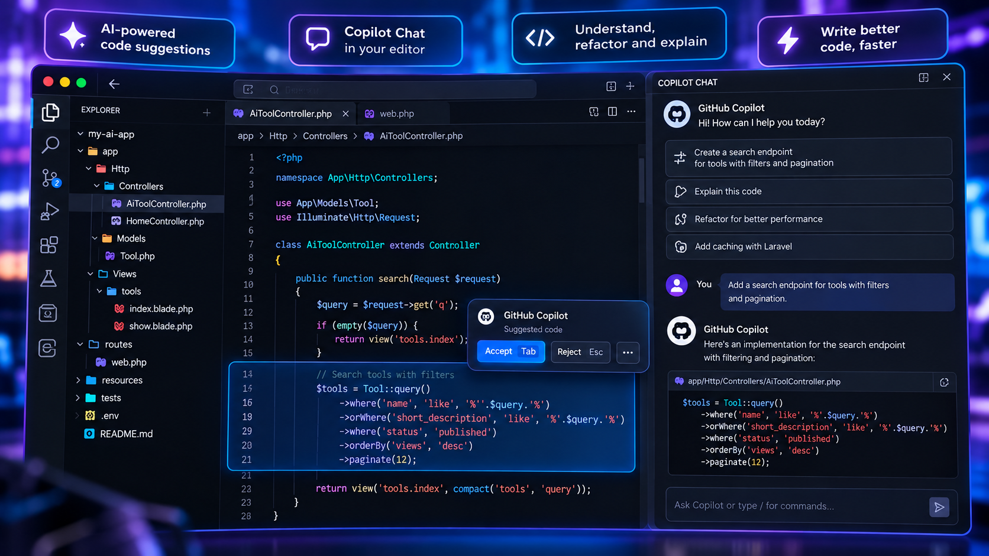Open the Run and Debug view
Image resolution: width=989 pixels, height=556 pixels.
(x=50, y=211)
